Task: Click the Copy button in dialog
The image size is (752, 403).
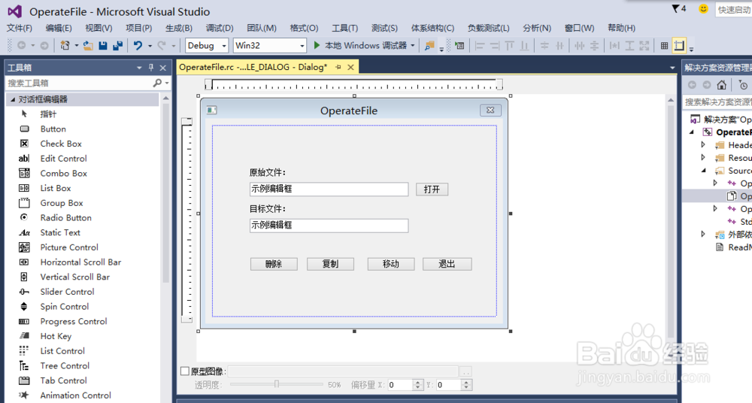Action: click(330, 265)
